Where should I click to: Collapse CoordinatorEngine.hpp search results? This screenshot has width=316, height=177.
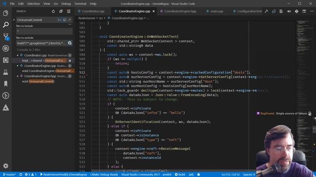[x=18, y=76]
